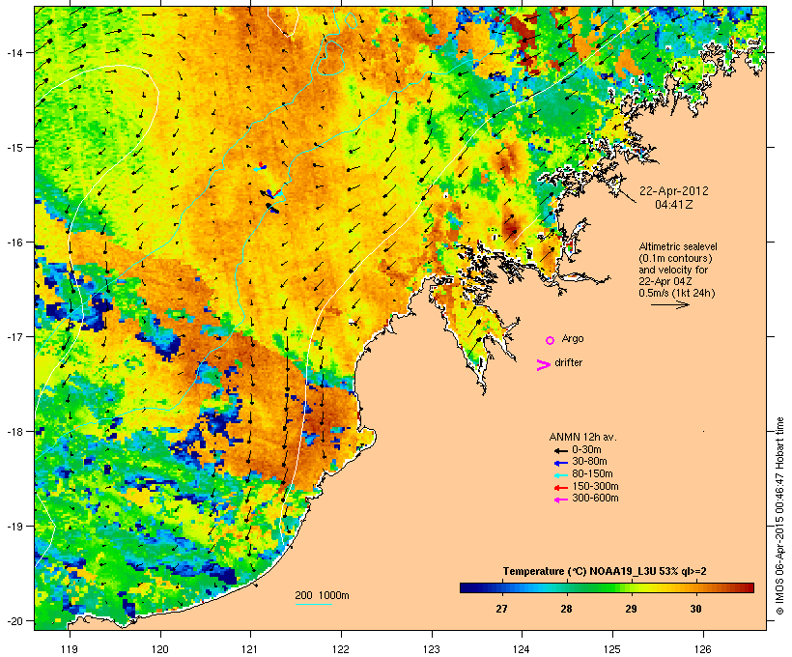792x657 pixels.
Task: Click the longitude label 119
Action: (x=70, y=649)
